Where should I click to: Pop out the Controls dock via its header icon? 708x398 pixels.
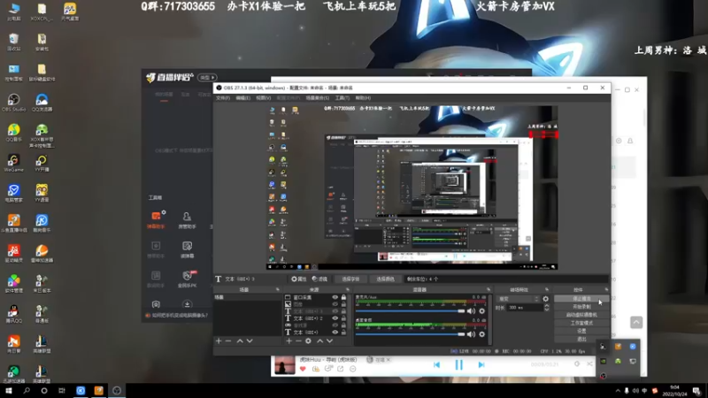click(606, 290)
